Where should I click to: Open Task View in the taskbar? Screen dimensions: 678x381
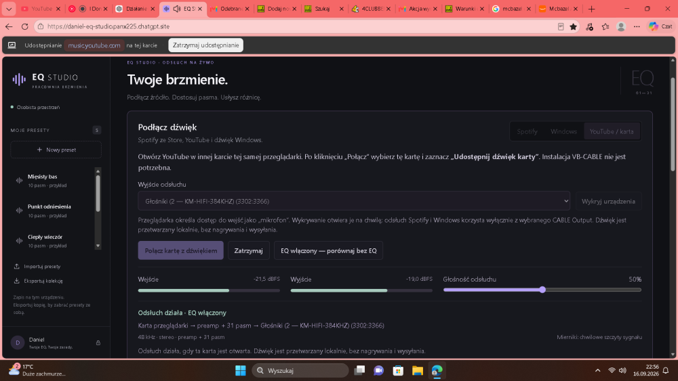tap(359, 370)
